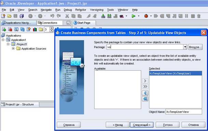Click the double left arrow remove-all button
The image size is (208, 131).
tap(145, 99)
